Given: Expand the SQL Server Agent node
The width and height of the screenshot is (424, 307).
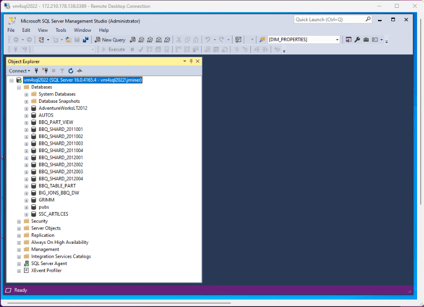Looking at the screenshot, I should pos(19,264).
